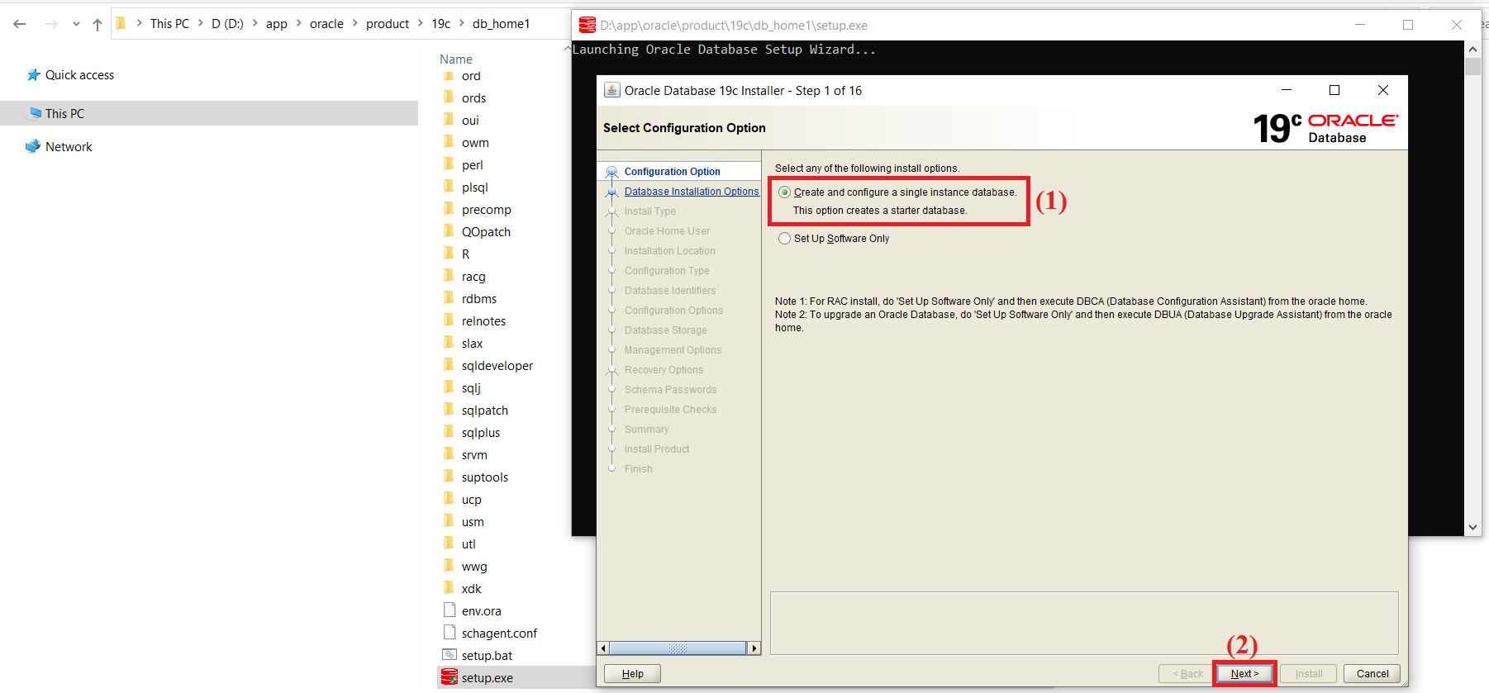Select Set Up Software Only option
The image size is (1489, 693).
[x=784, y=239]
